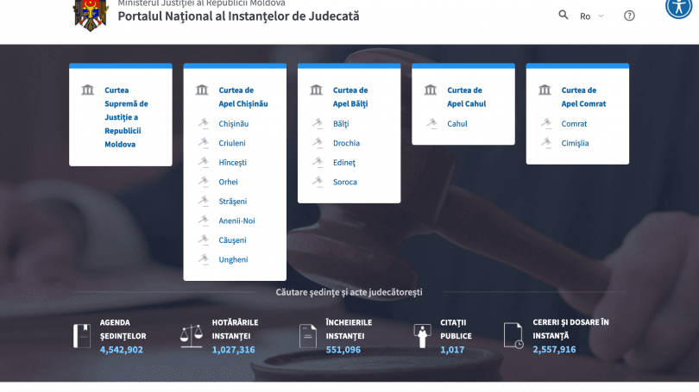Click the gavel icon beside Cahul
This screenshot has width=699, height=392.
pyautogui.click(x=431, y=123)
